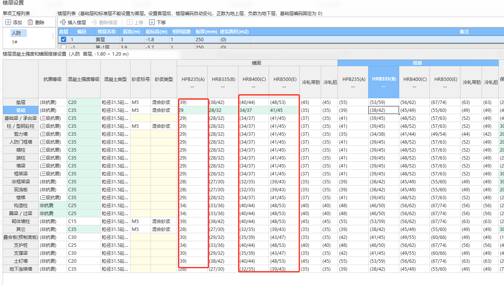This screenshot has height=285, width=504.
Task: Open ellipsis under 锚固 HRB500(E) header
Action: [x=285, y=87]
